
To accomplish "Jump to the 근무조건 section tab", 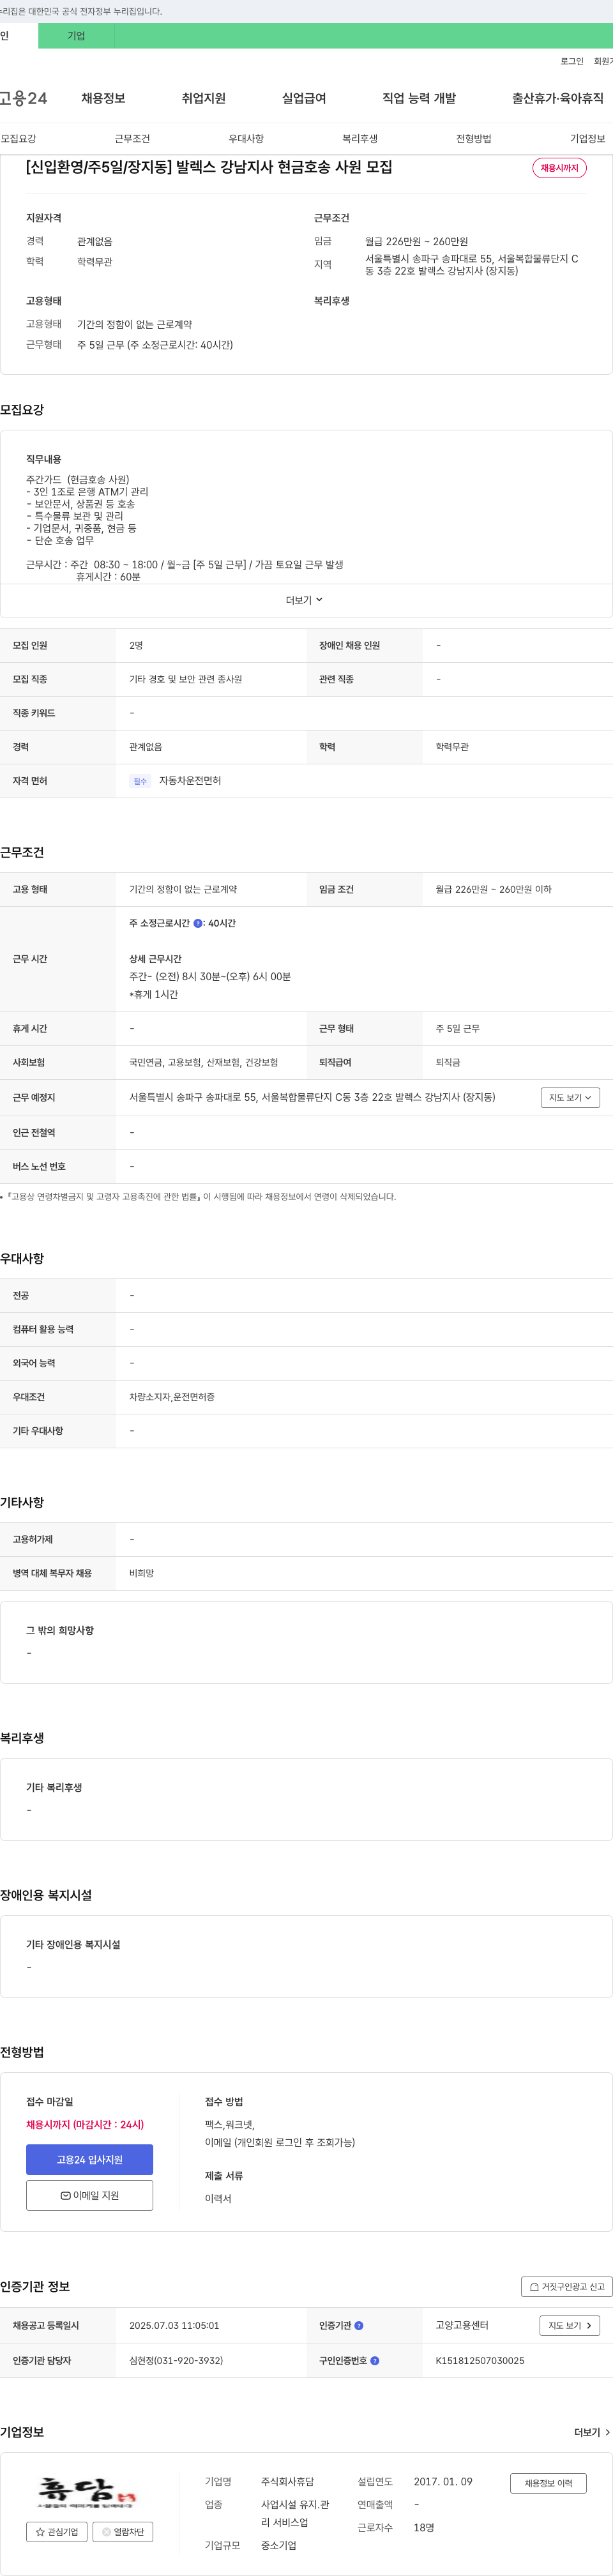I will coord(132,139).
